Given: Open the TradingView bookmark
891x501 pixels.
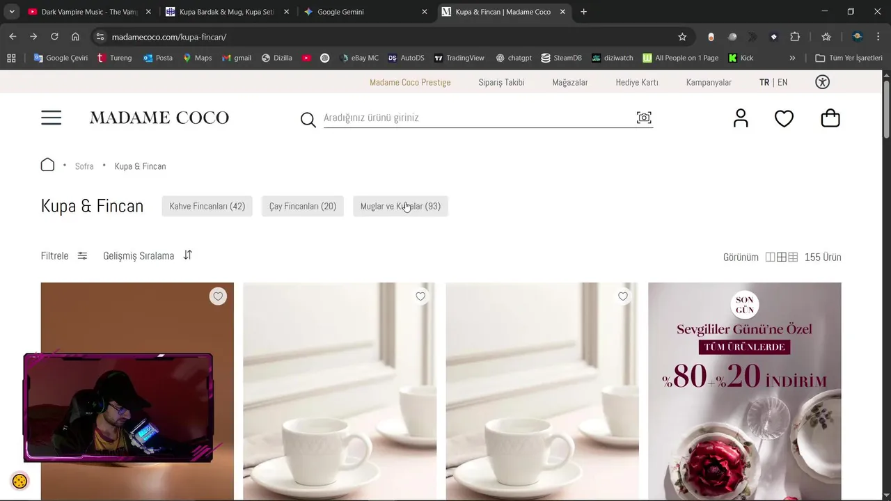Looking at the screenshot, I should 459,58.
